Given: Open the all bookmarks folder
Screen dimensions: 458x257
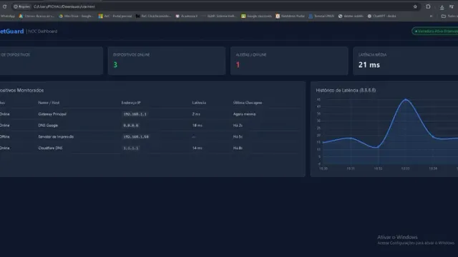Looking at the screenshot, I should click(x=449, y=16).
